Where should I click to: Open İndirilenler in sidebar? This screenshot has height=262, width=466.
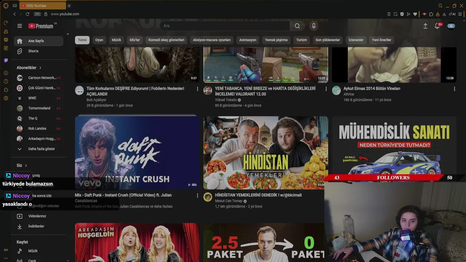39,226
